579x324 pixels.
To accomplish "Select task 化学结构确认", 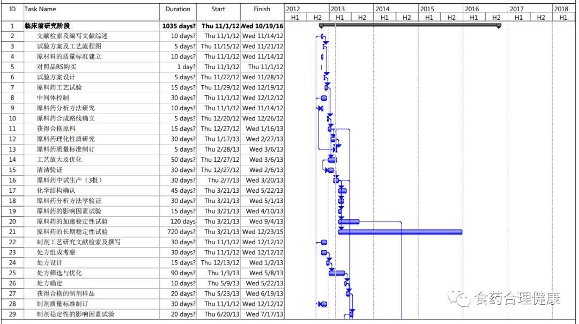I will tap(56, 191).
